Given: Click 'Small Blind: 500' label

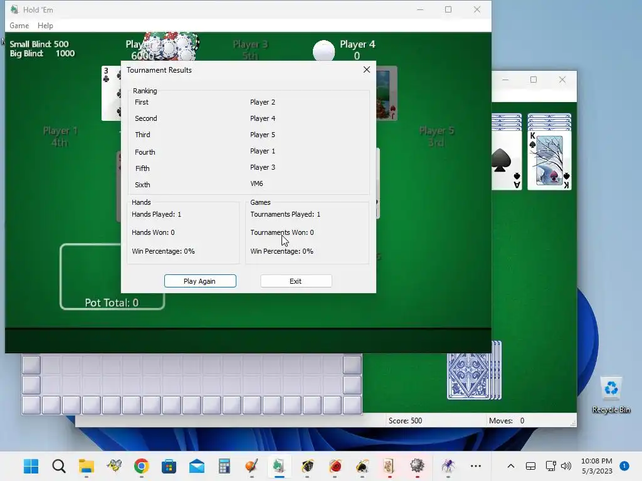Looking at the screenshot, I should pyautogui.click(x=39, y=44).
